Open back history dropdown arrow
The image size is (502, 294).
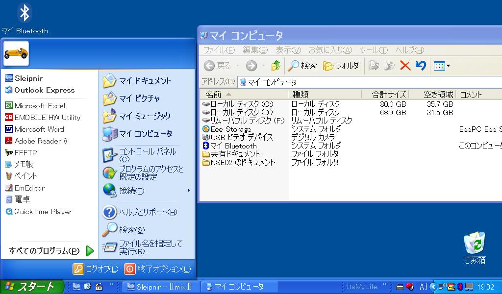point(237,66)
